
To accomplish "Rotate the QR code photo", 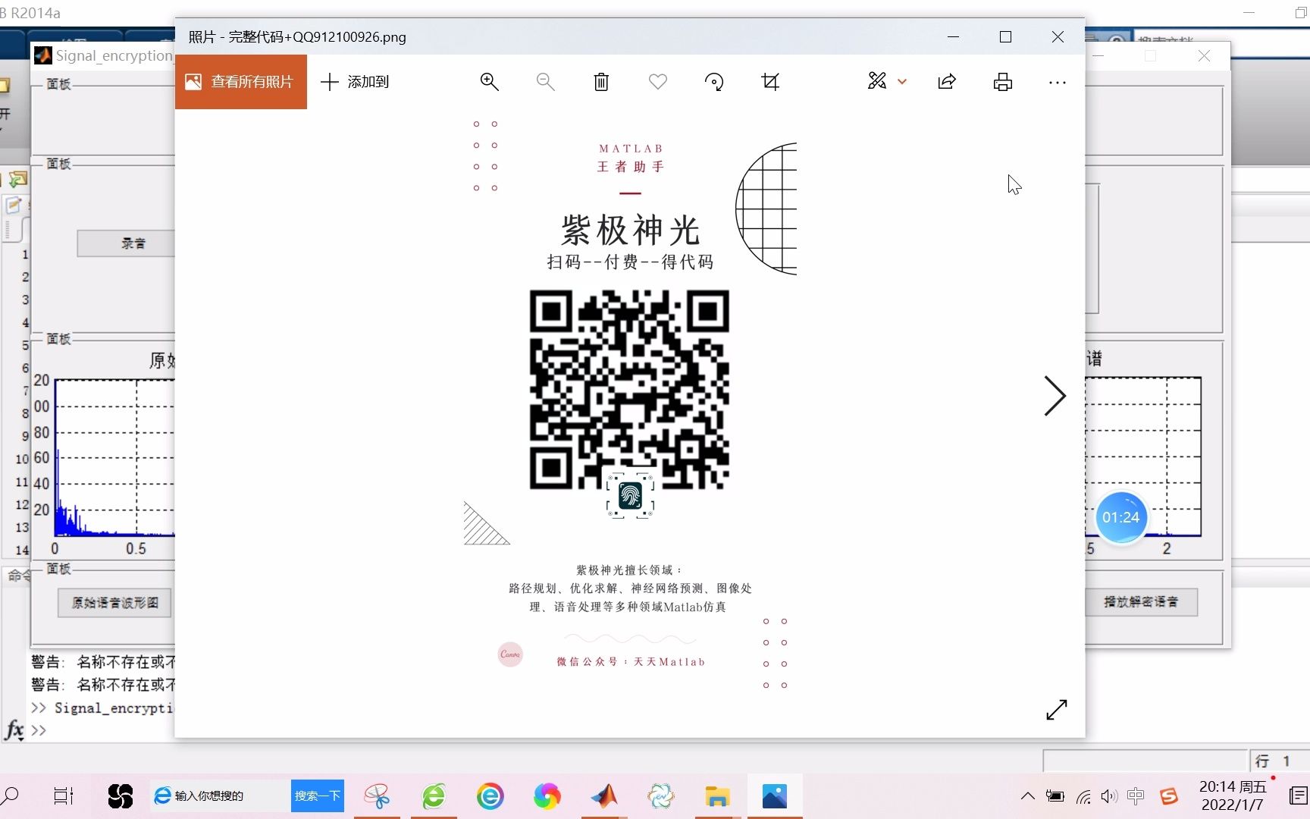I will [x=713, y=81].
